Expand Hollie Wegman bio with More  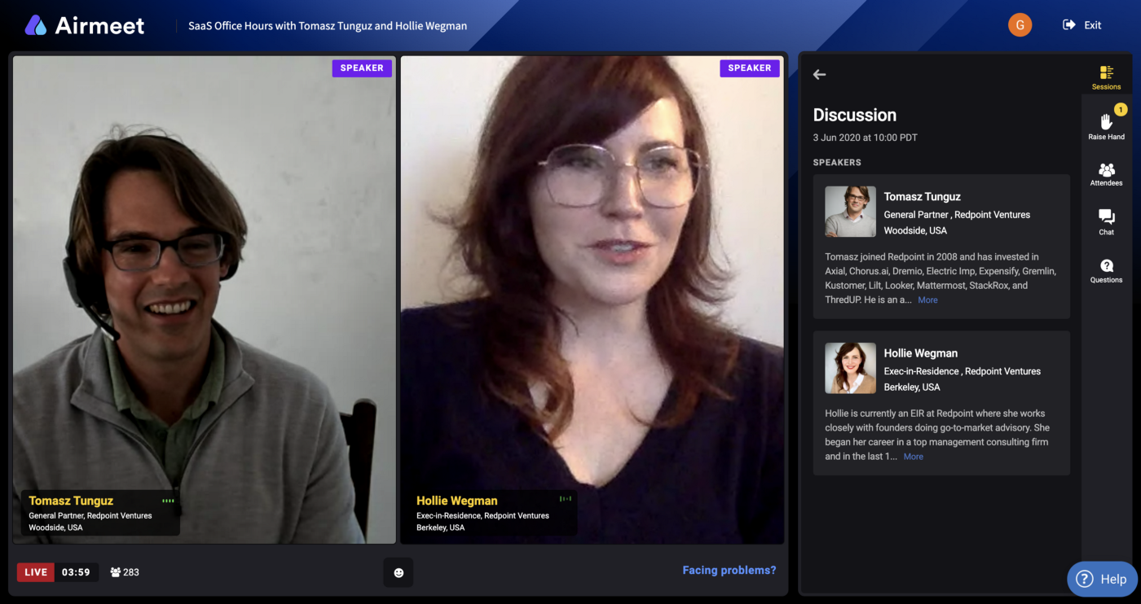pyautogui.click(x=913, y=457)
